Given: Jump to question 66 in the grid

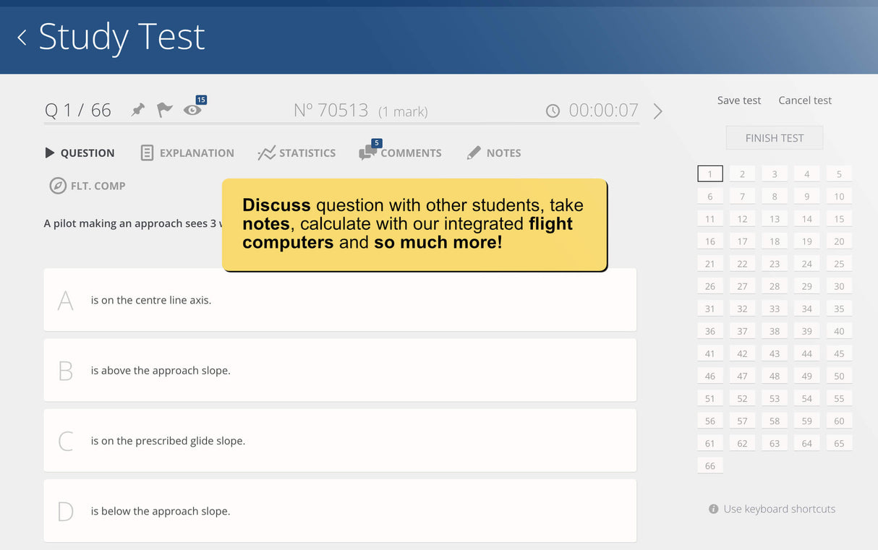Looking at the screenshot, I should point(709,465).
